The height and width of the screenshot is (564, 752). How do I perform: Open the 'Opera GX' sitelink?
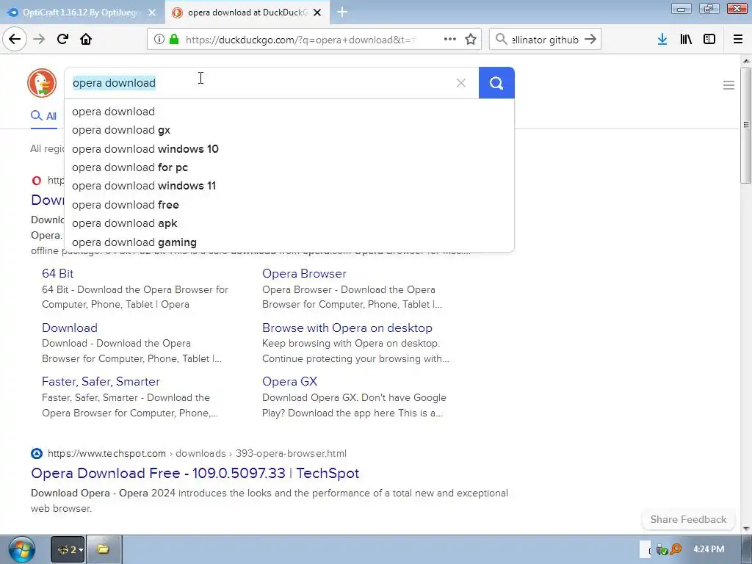pos(289,381)
